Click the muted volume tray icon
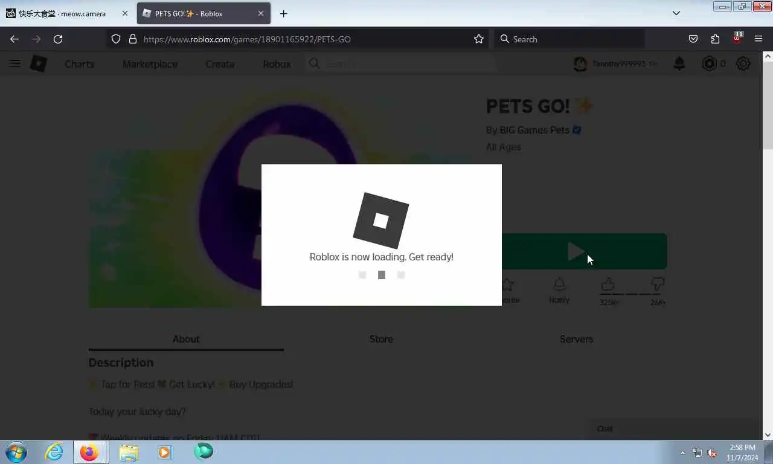773x464 pixels. (x=712, y=453)
